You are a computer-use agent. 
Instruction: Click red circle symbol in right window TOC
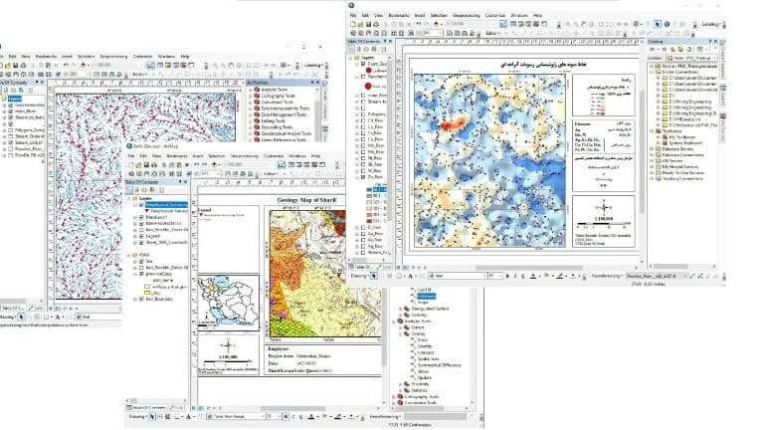pyautogui.click(x=368, y=86)
